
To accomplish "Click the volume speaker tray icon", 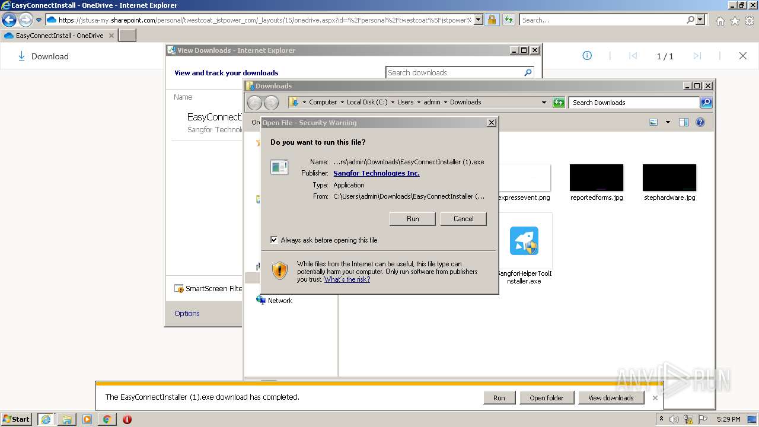I will (x=674, y=419).
